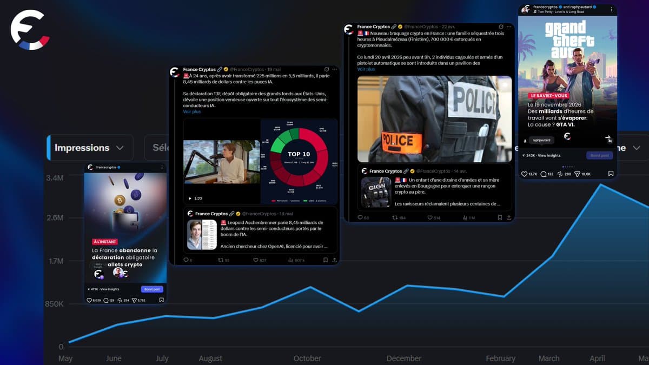
Task: Click the February x-axis label
Action: (500, 358)
